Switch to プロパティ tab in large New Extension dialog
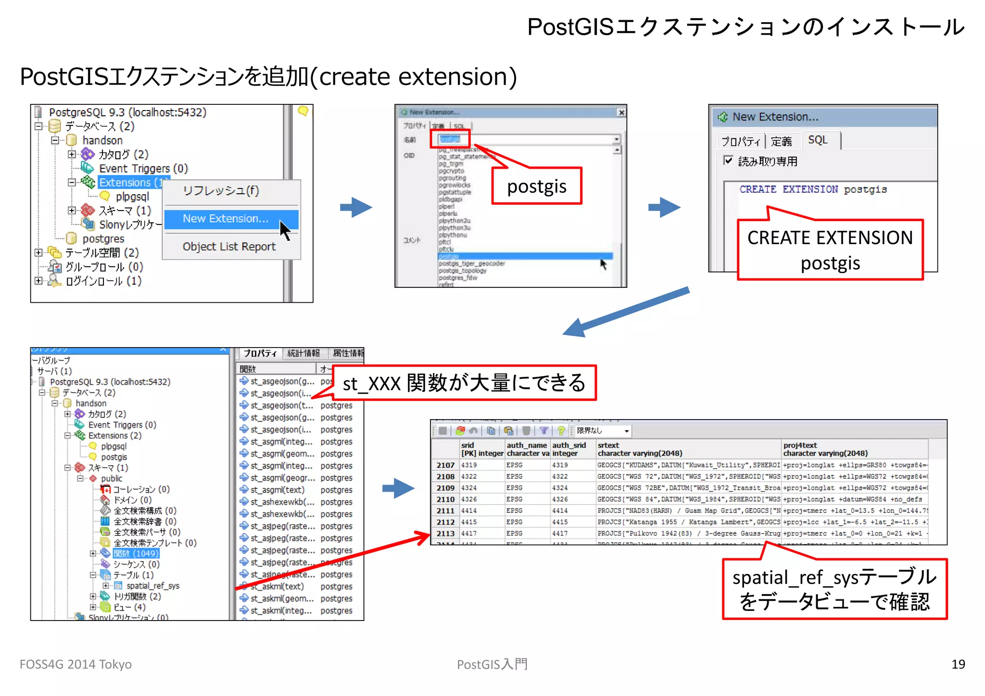 (x=741, y=141)
